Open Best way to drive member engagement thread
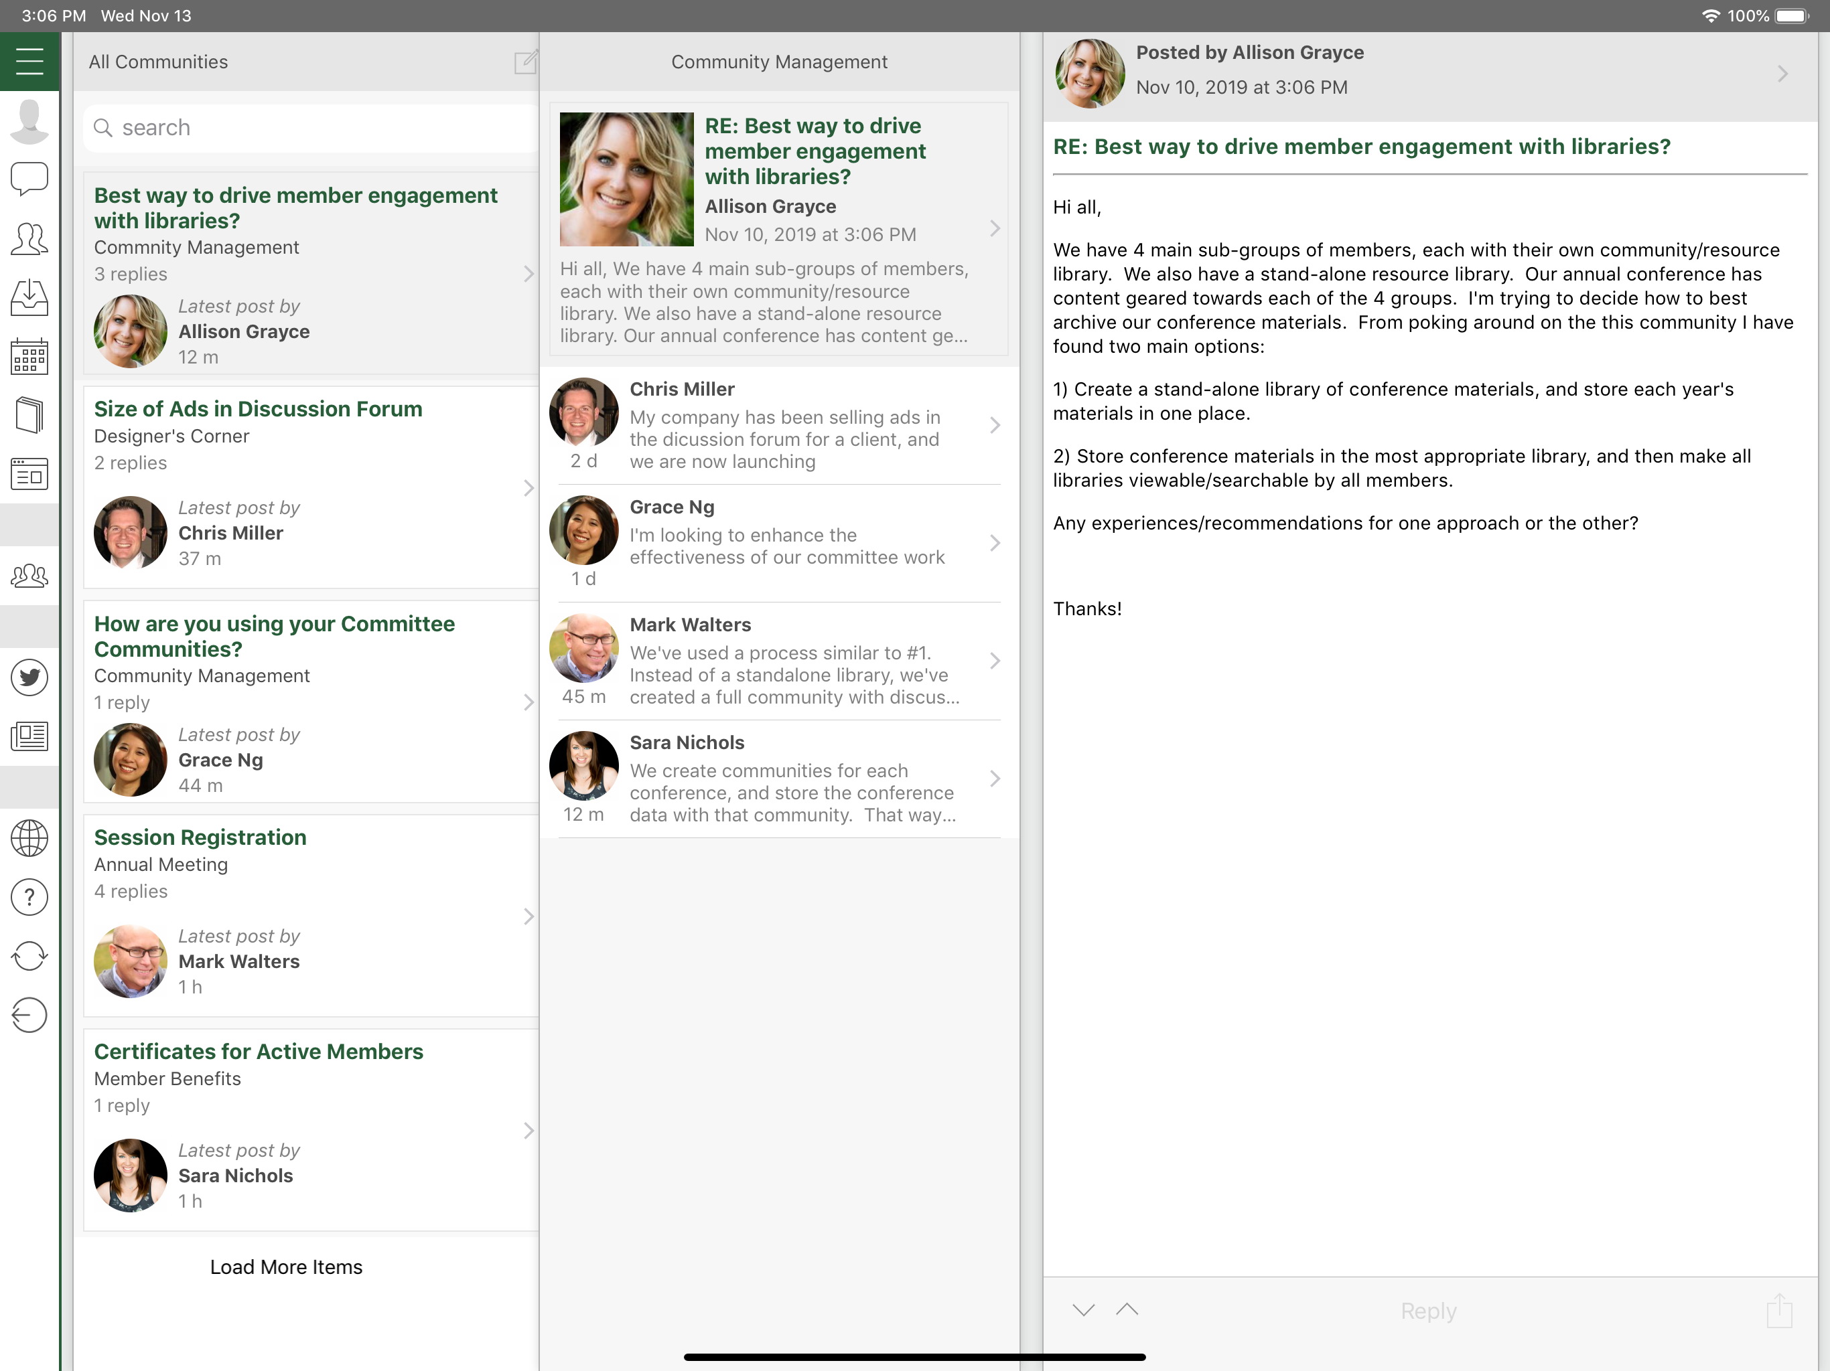 (x=311, y=274)
